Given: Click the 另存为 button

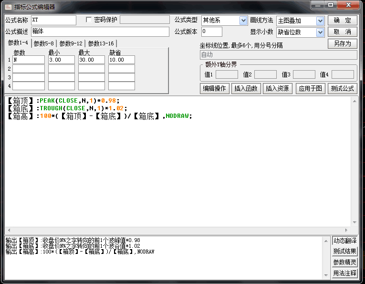Looking at the screenshot, I should click(x=342, y=44).
